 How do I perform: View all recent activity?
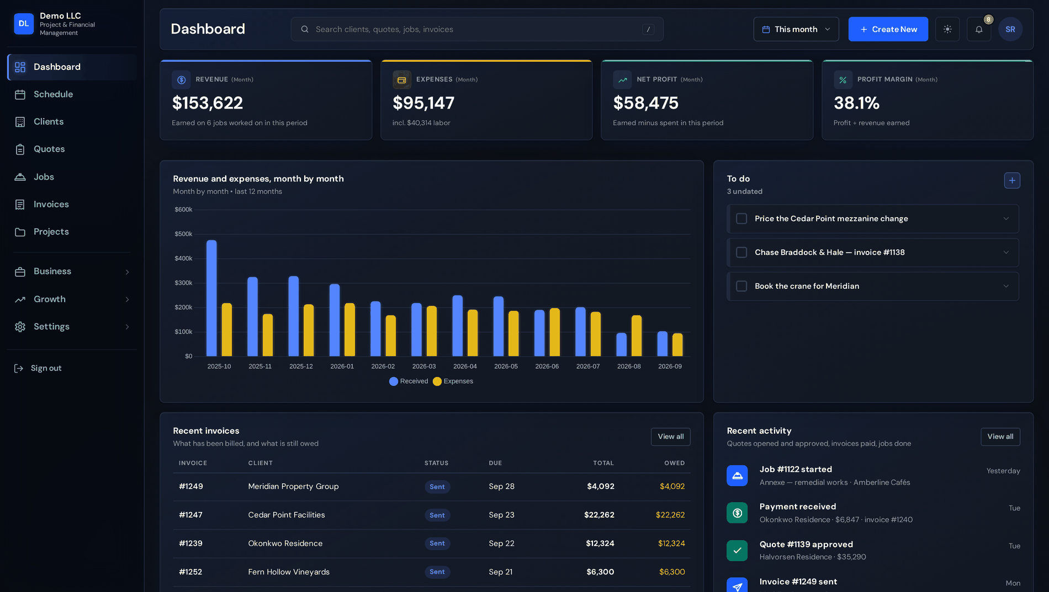1000,437
